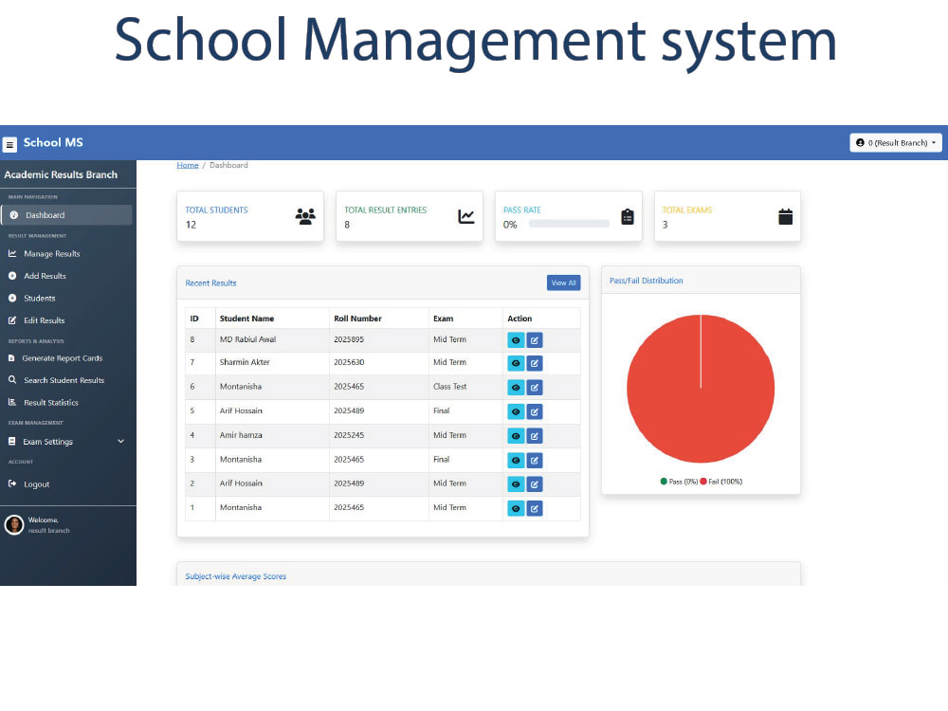948x711 pixels.
Task: Click roll number 2025630
Action: 349,362
